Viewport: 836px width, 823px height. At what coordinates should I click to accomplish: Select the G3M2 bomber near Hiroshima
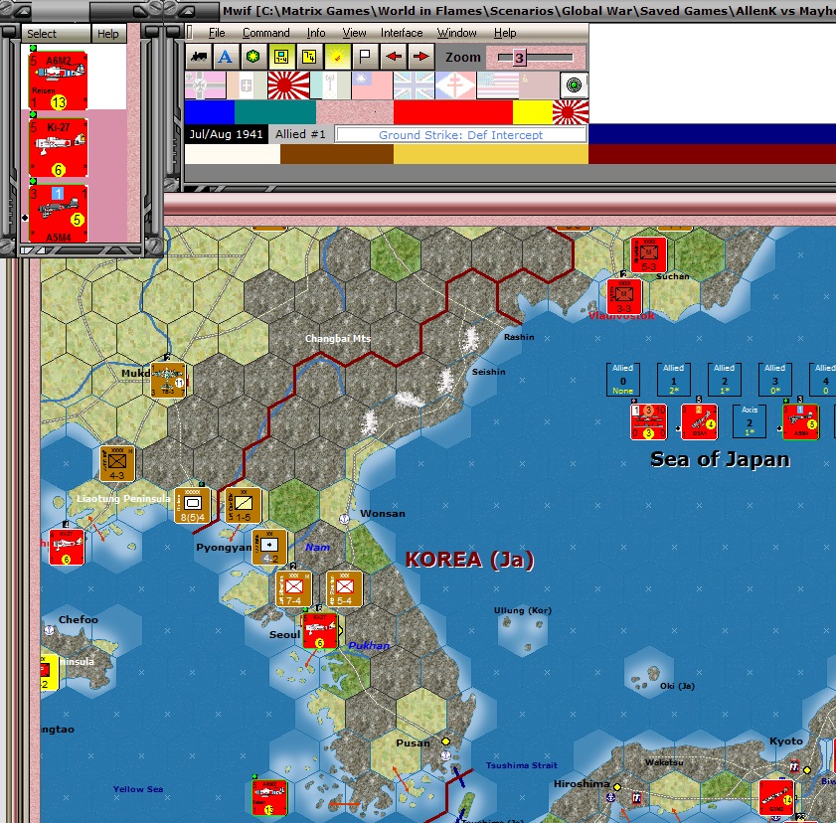(776, 798)
